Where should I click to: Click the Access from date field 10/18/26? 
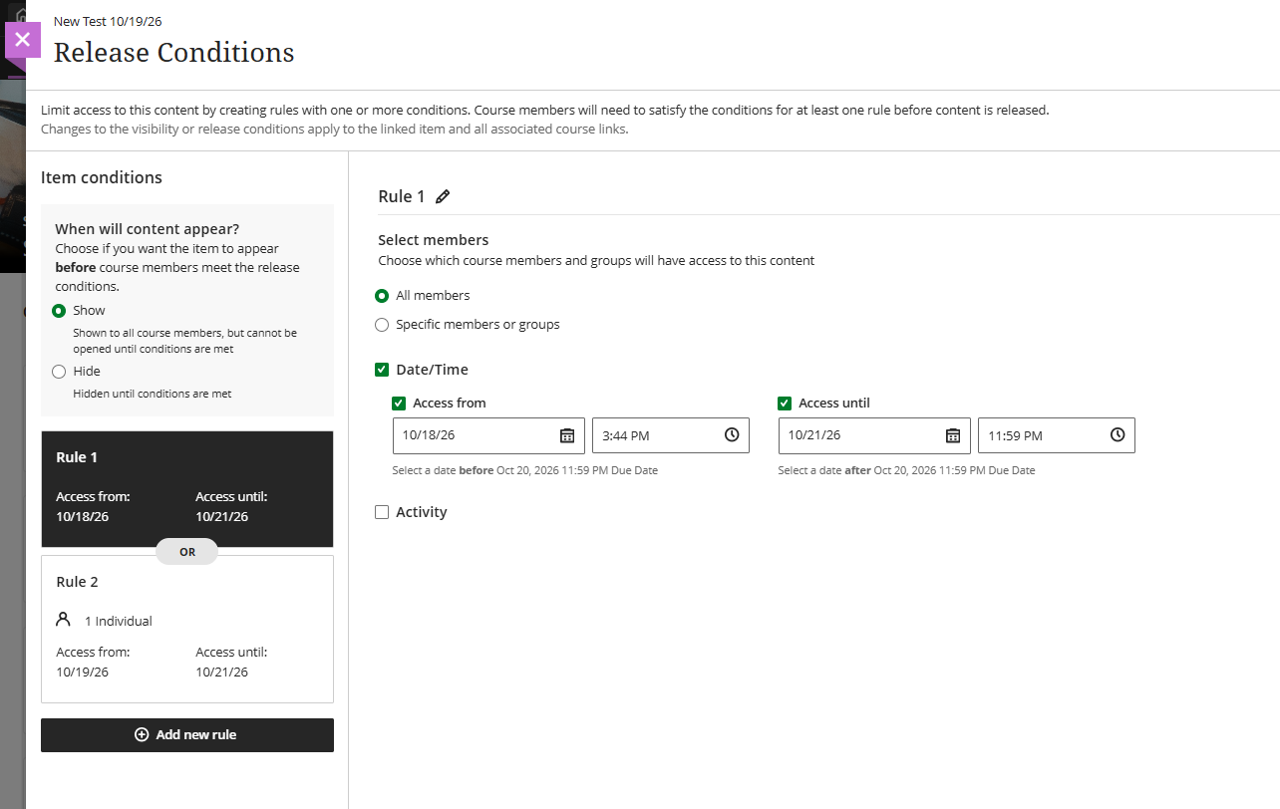pos(488,435)
